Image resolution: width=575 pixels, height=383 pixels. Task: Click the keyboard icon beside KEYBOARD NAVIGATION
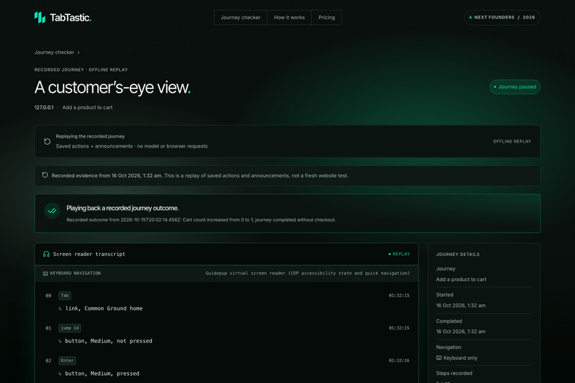[45, 273]
